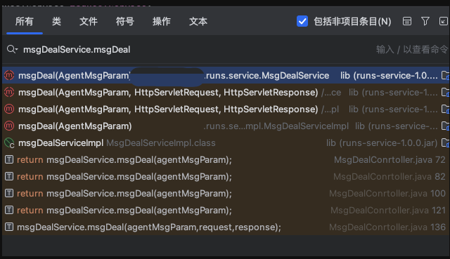Select msgDeal with HttpServletRequest result ending /...ce
Image resolution: width=450 pixels, height=259 pixels.
pyautogui.click(x=226, y=92)
